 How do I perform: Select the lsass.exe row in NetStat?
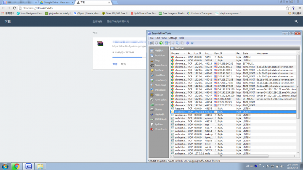point(233,109)
